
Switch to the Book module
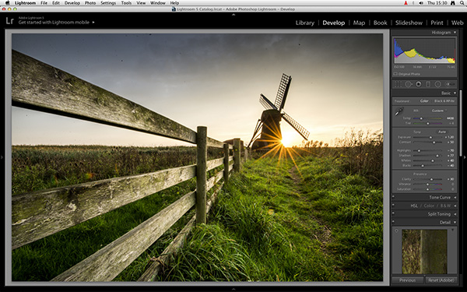[x=380, y=23]
